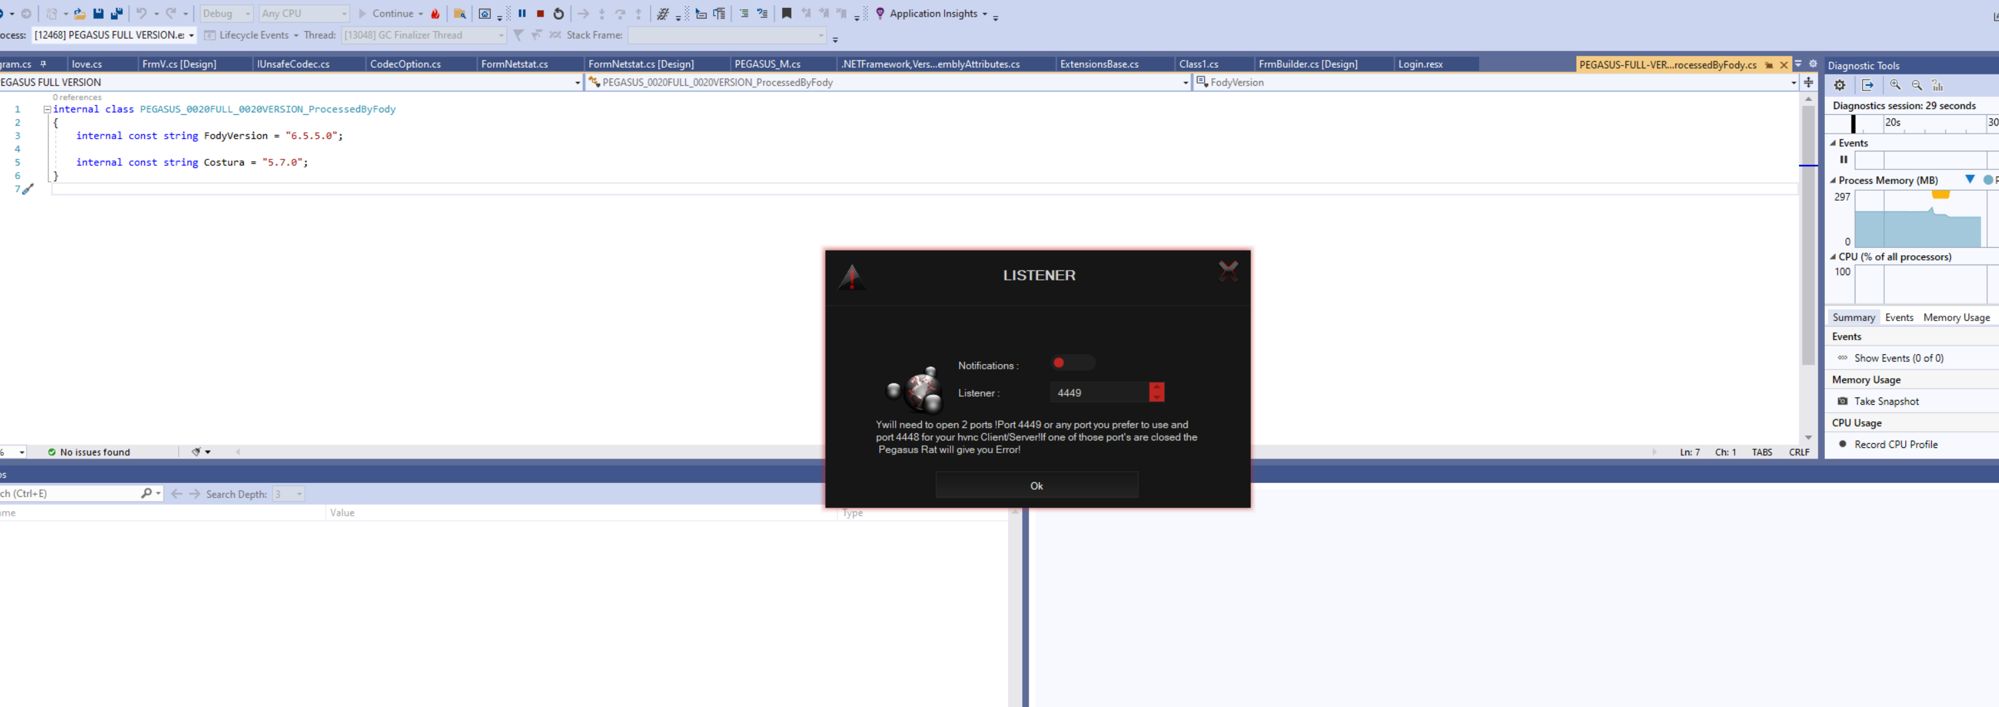This screenshot has height=707, width=1999.
Task: Save the current file using the floppy icon
Action: 98,14
